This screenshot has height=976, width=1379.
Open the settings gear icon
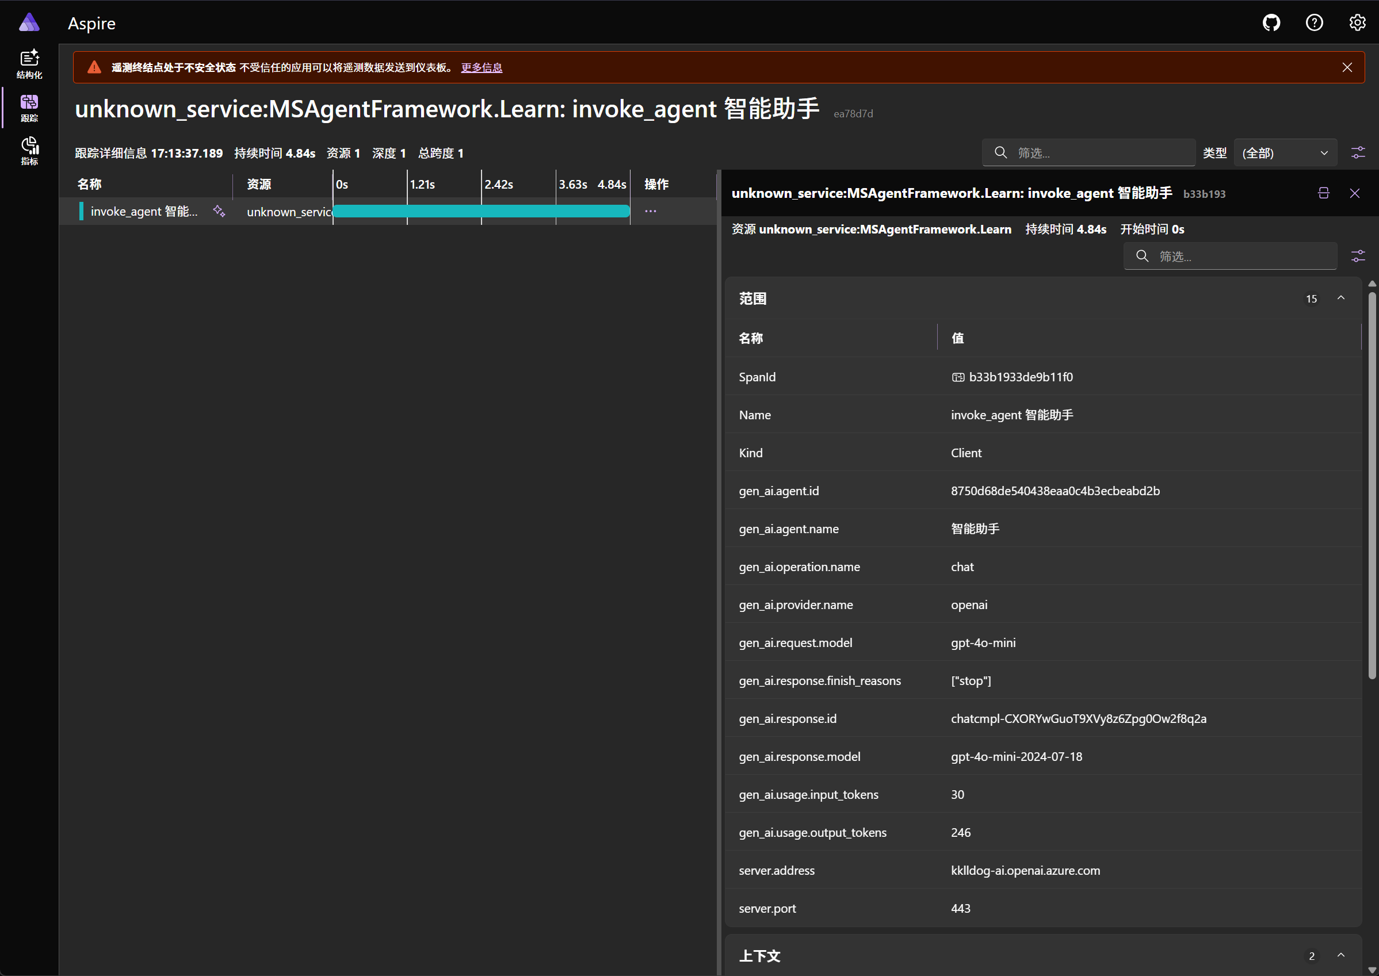point(1357,23)
